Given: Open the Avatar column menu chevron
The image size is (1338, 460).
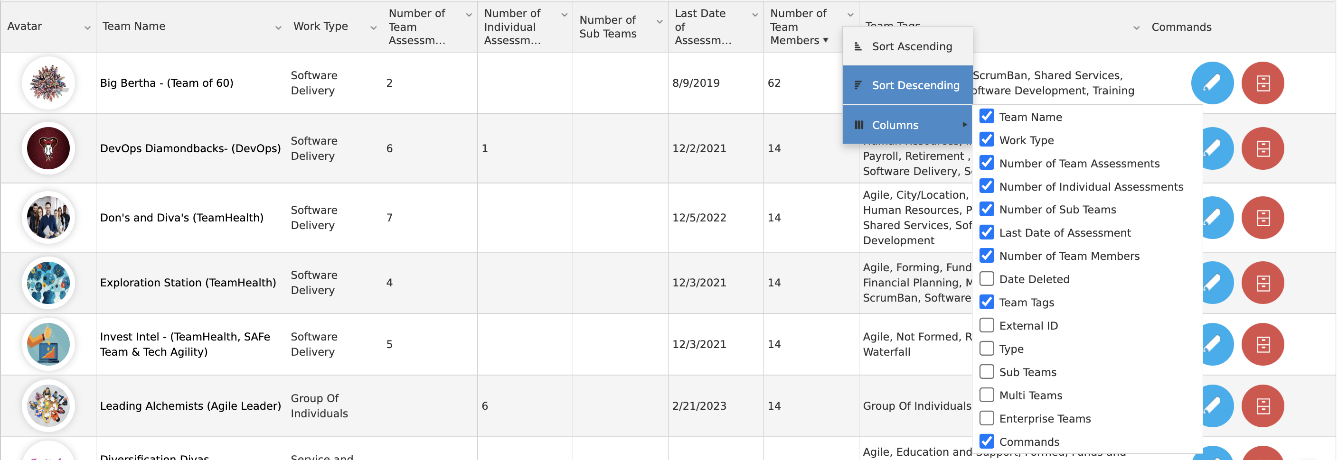Looking at the screenshot, I should pos(87,28).
